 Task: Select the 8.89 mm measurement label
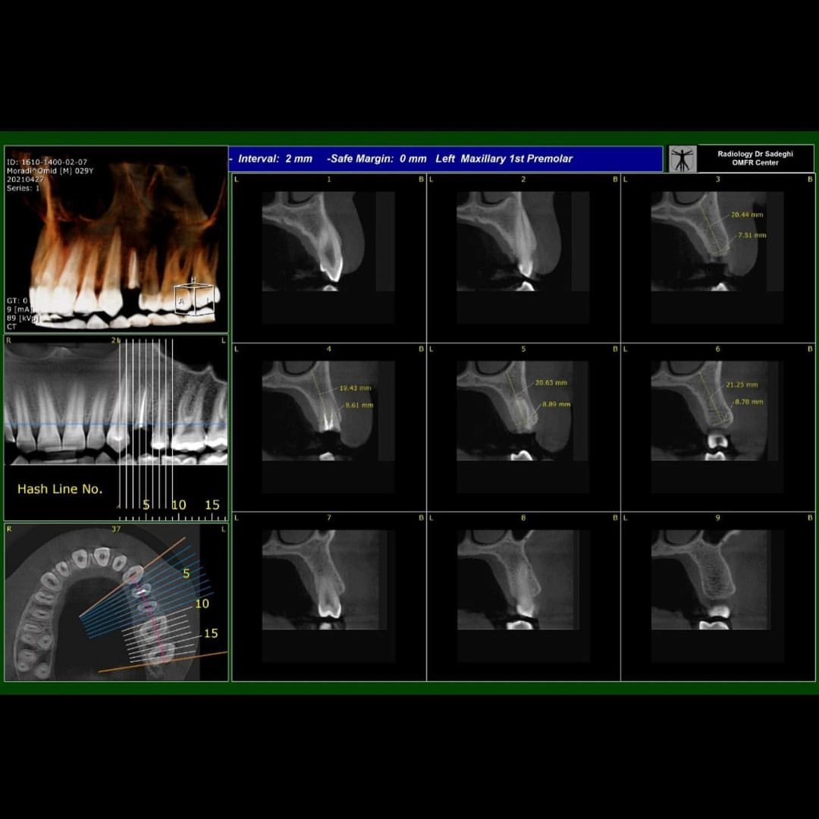[557, 404]
